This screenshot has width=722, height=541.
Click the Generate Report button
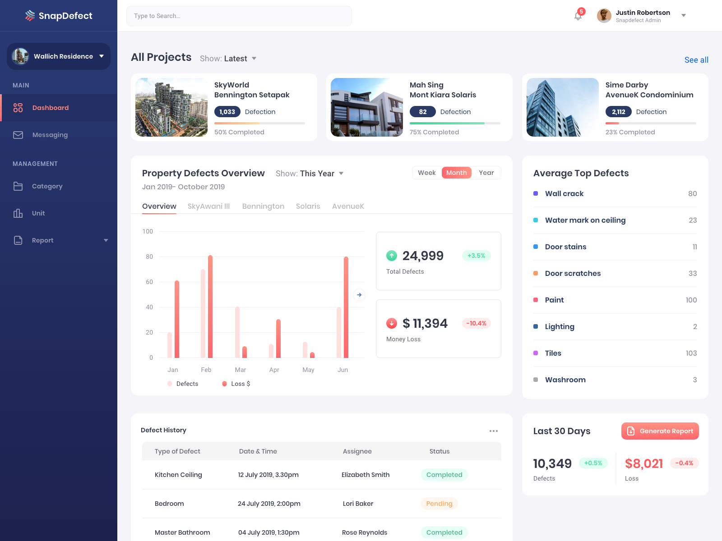660,431
